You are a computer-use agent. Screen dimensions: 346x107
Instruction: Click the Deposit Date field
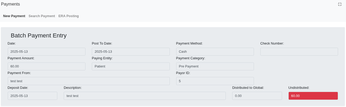tap(32, 96)
